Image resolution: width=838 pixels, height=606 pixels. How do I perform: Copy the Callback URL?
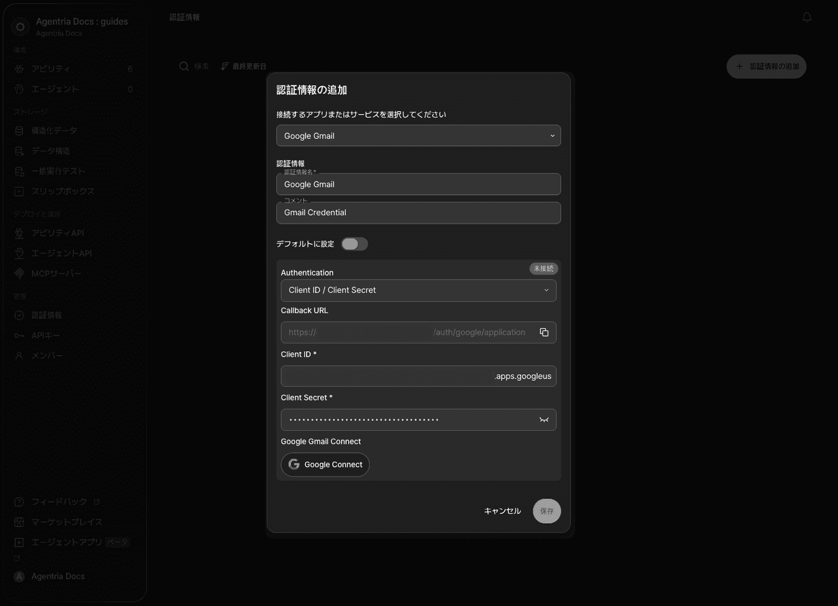pos(544,332)
